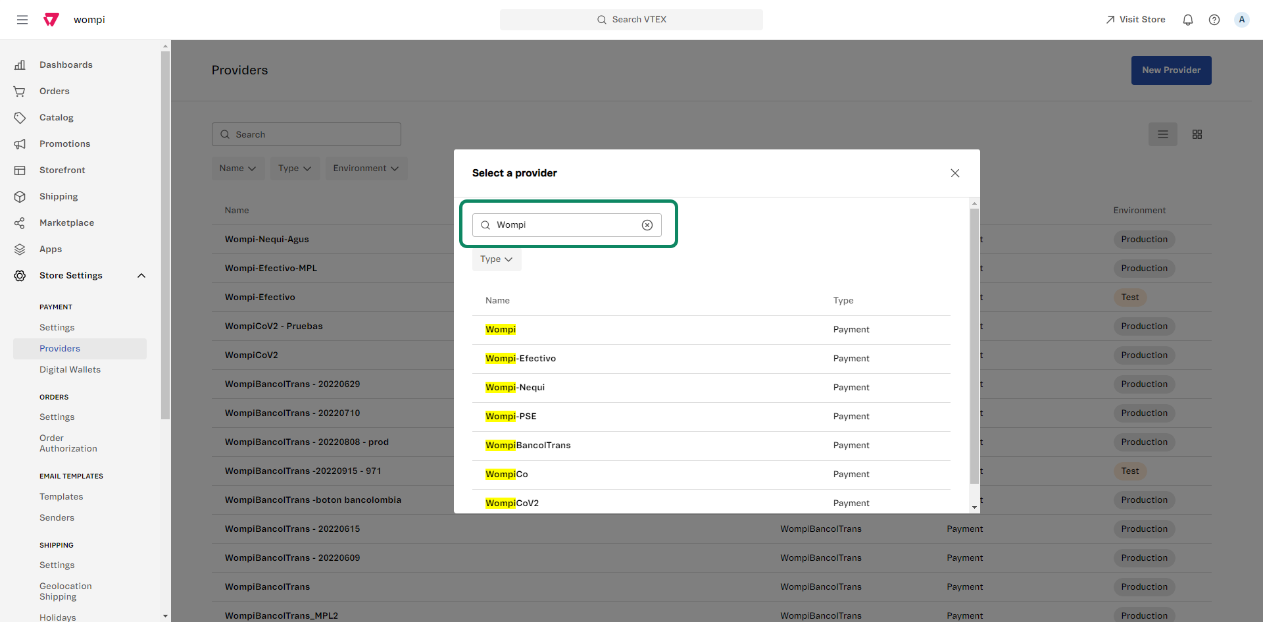Open Digital Wallets under Payment

click(70, 370)
